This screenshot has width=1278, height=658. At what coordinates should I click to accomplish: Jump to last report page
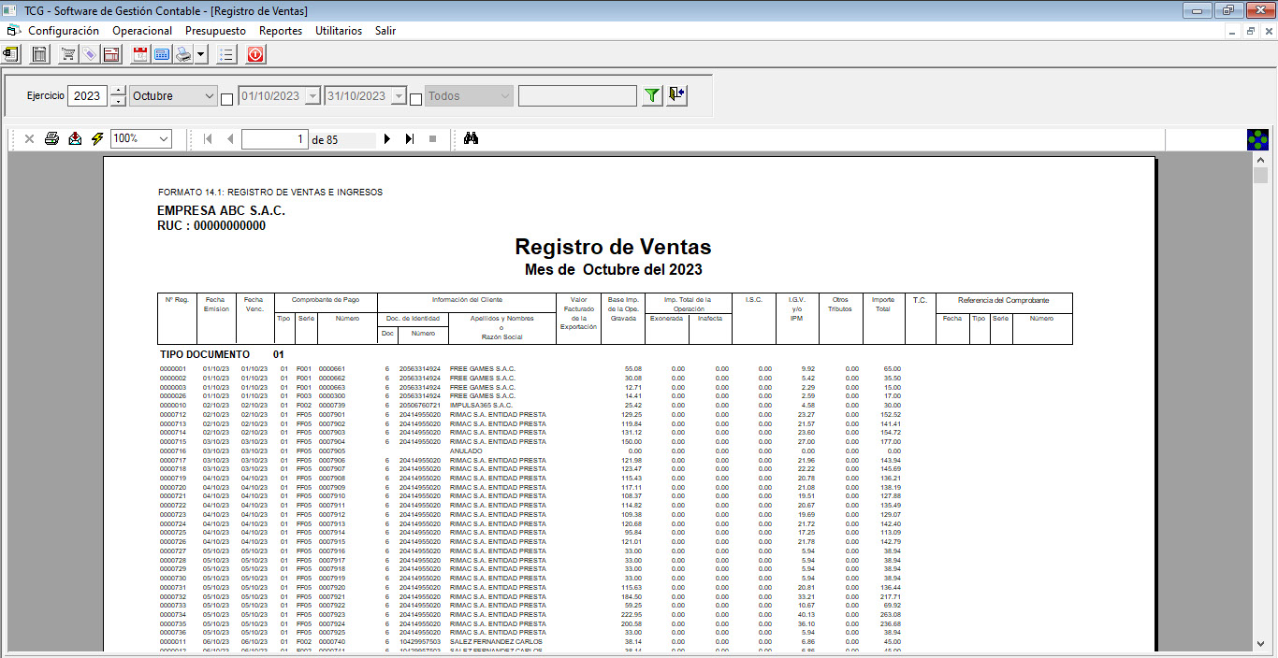409,139
